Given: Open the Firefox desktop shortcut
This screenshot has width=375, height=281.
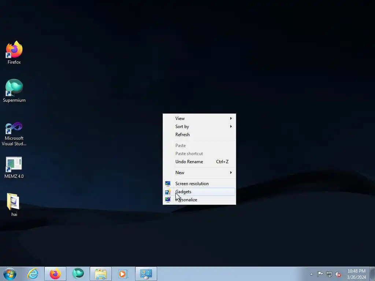Looking at the screenshot, I should pyautogui.click(x=14, y=53).
